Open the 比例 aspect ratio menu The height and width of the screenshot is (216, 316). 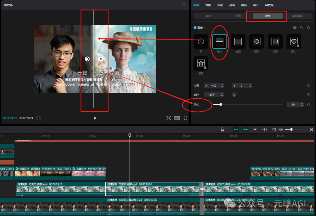pos(177,118)
